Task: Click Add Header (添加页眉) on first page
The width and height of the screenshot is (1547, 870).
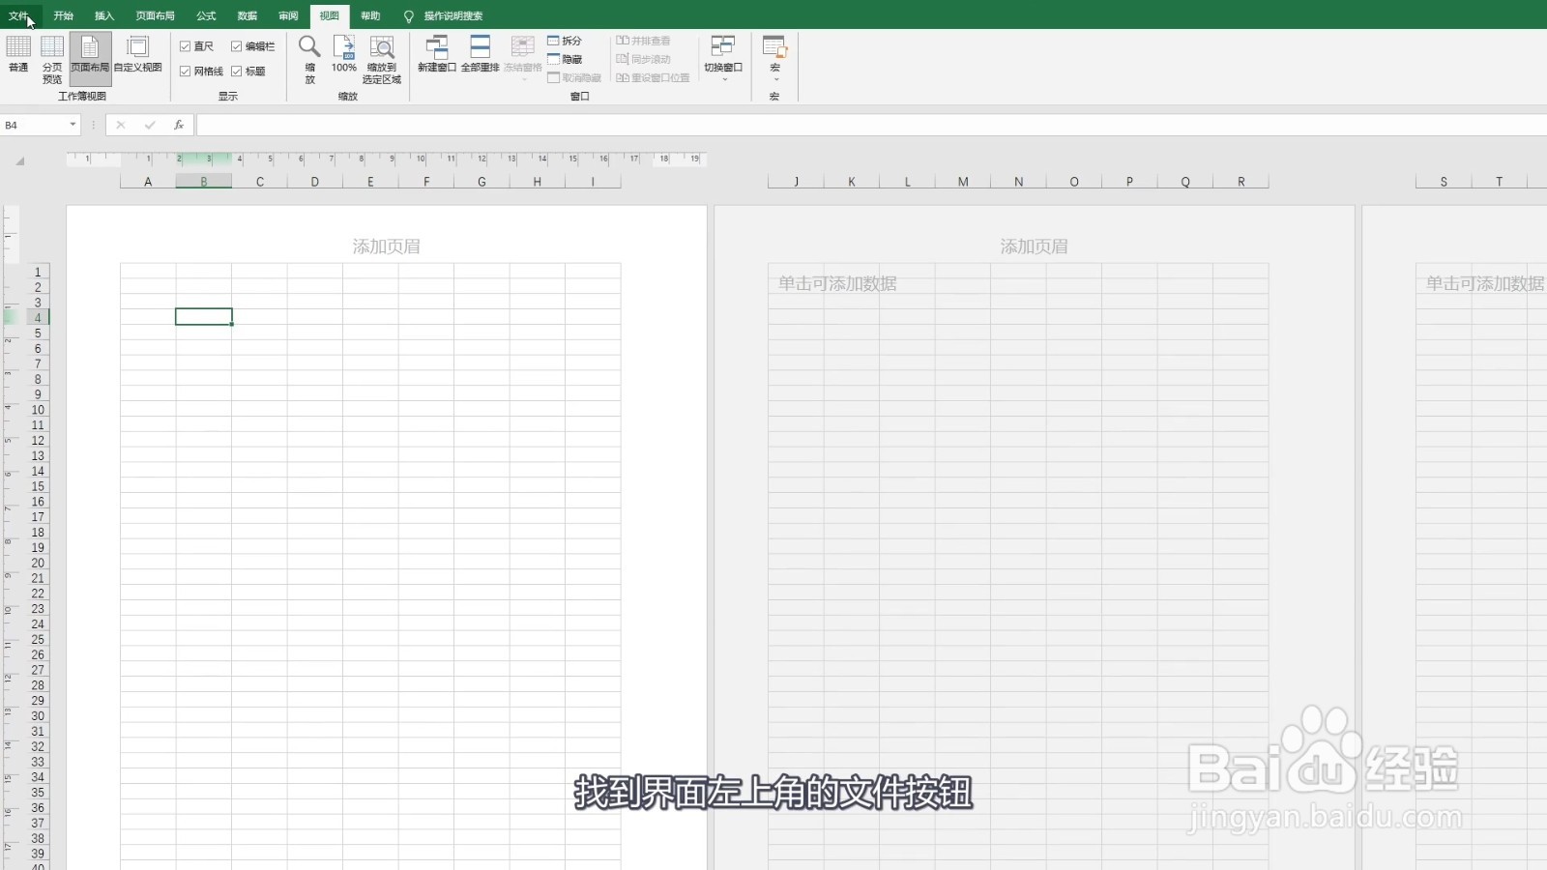Action: point(387,246)
